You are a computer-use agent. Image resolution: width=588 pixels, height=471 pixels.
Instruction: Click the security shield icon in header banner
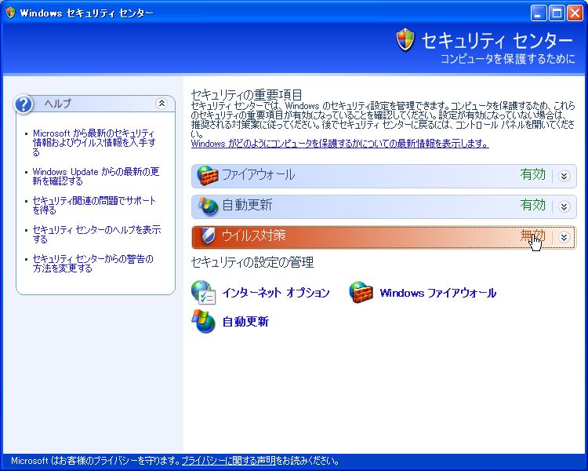pyautogui.click(x=405, y=40)
